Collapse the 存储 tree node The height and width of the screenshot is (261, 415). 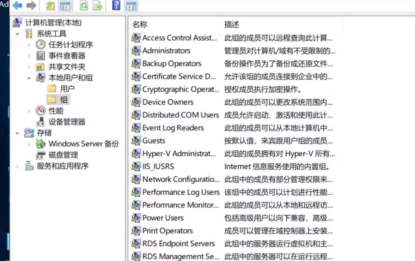pos(18,133)
